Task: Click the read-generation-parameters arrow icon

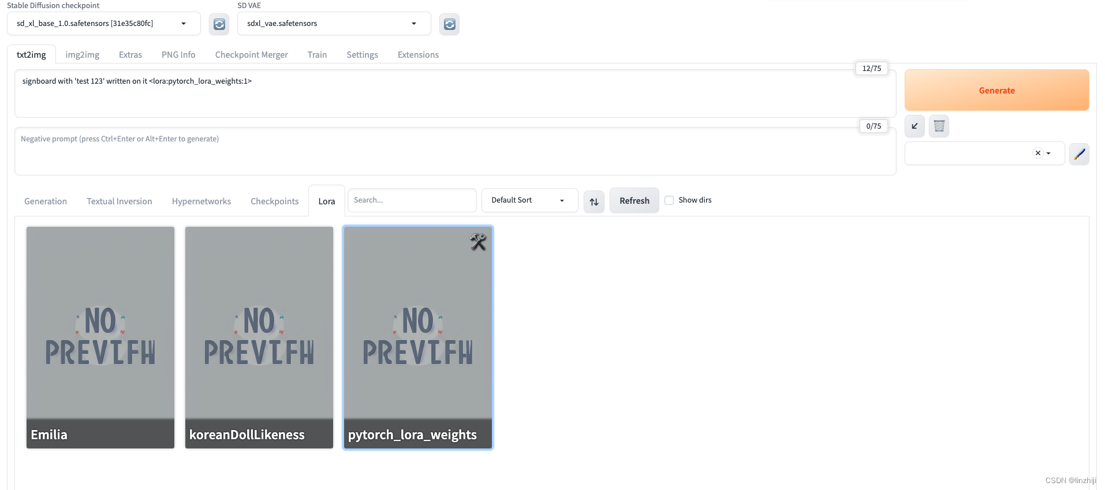Action: [x=914, y=126]
